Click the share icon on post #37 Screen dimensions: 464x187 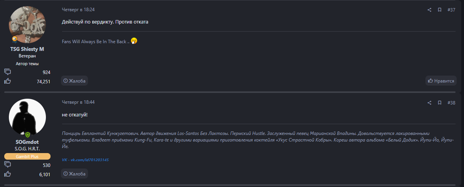(429, 10)
